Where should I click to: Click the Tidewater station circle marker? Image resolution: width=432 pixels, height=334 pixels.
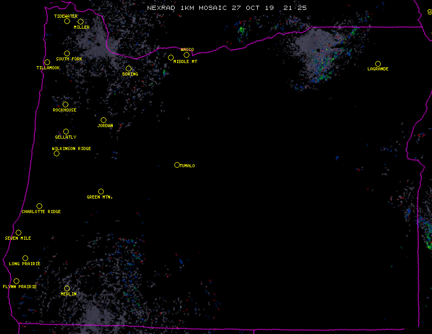[x=67, y=21]
